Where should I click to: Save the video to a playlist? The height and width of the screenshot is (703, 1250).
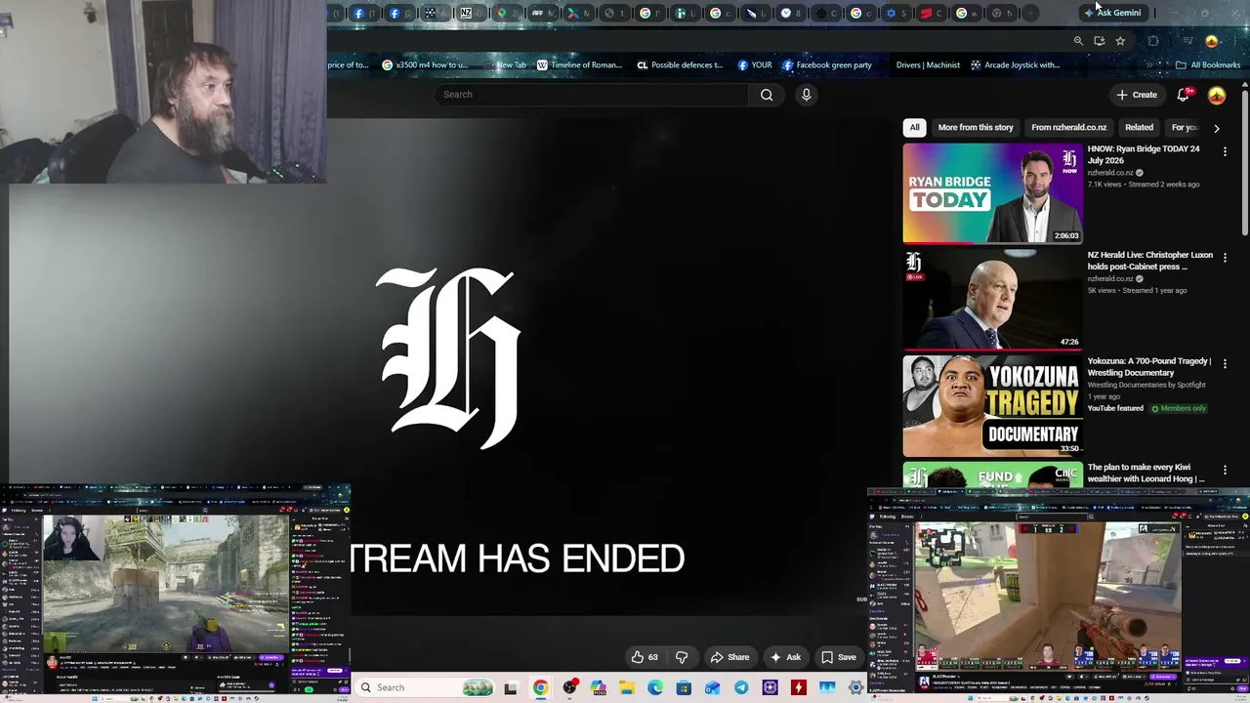(838, 657)
